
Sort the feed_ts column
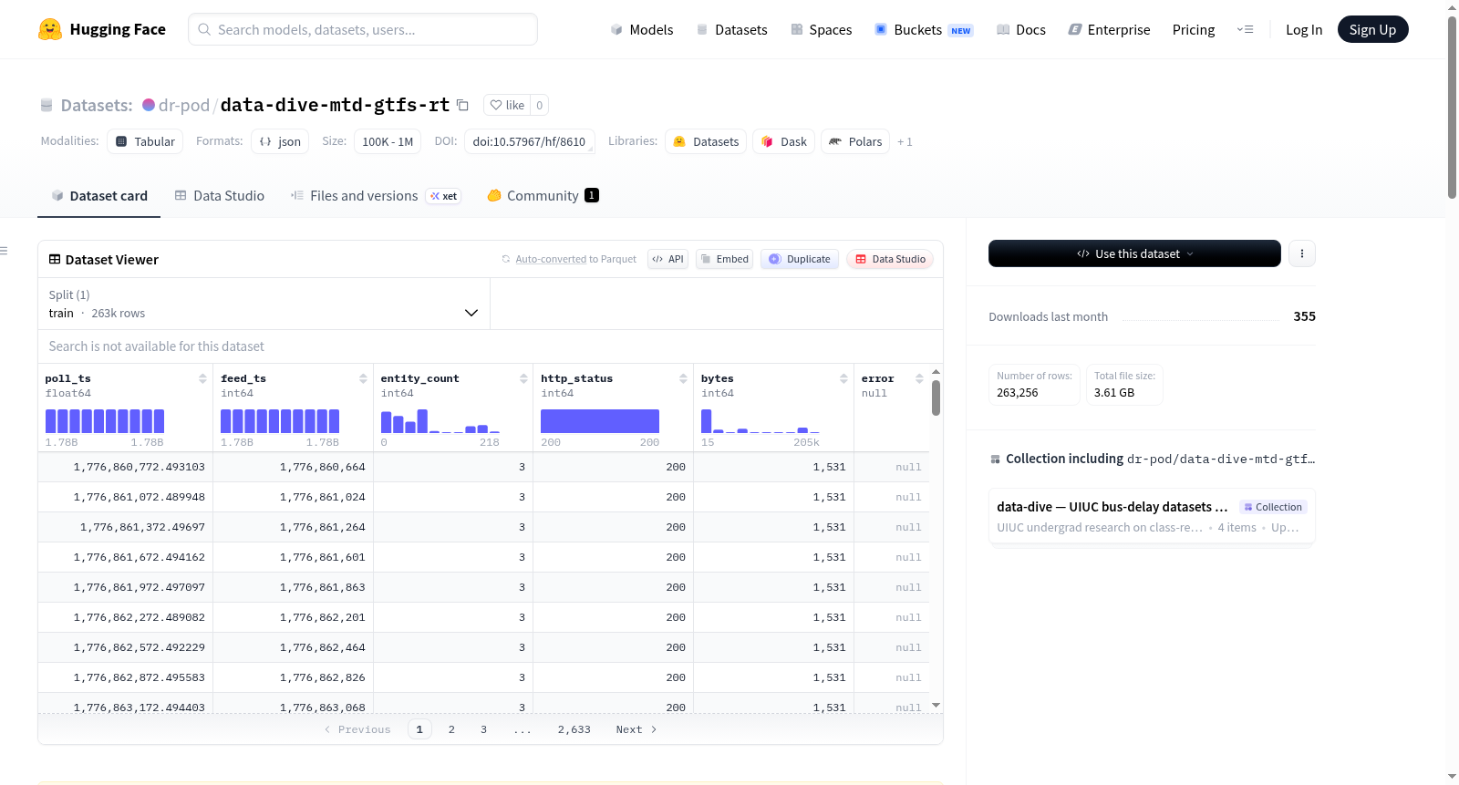tap(363, 378)
